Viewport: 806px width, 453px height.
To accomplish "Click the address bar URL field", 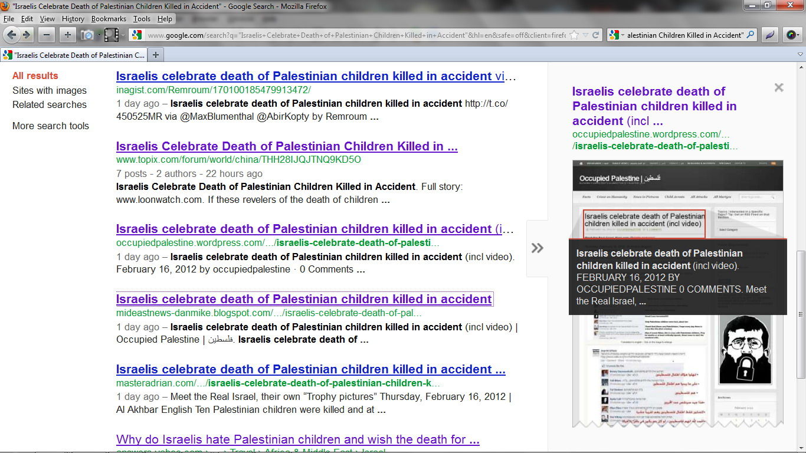I will (x=356, y=35).
